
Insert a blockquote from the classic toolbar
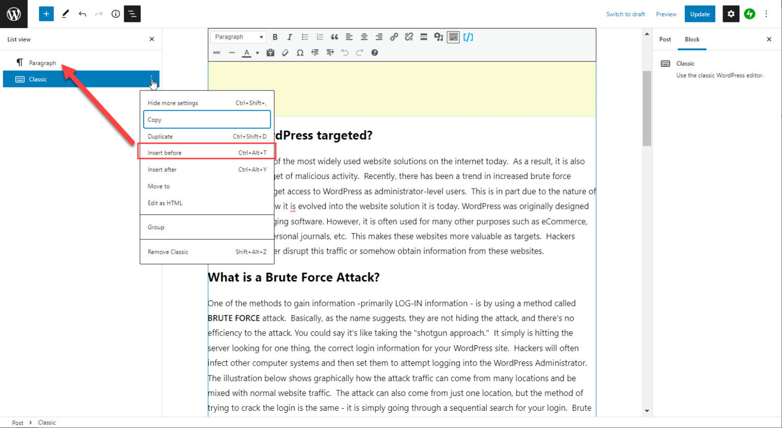click(334, 37)
